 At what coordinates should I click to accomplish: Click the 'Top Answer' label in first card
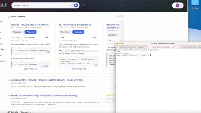(x=29, y=38)
